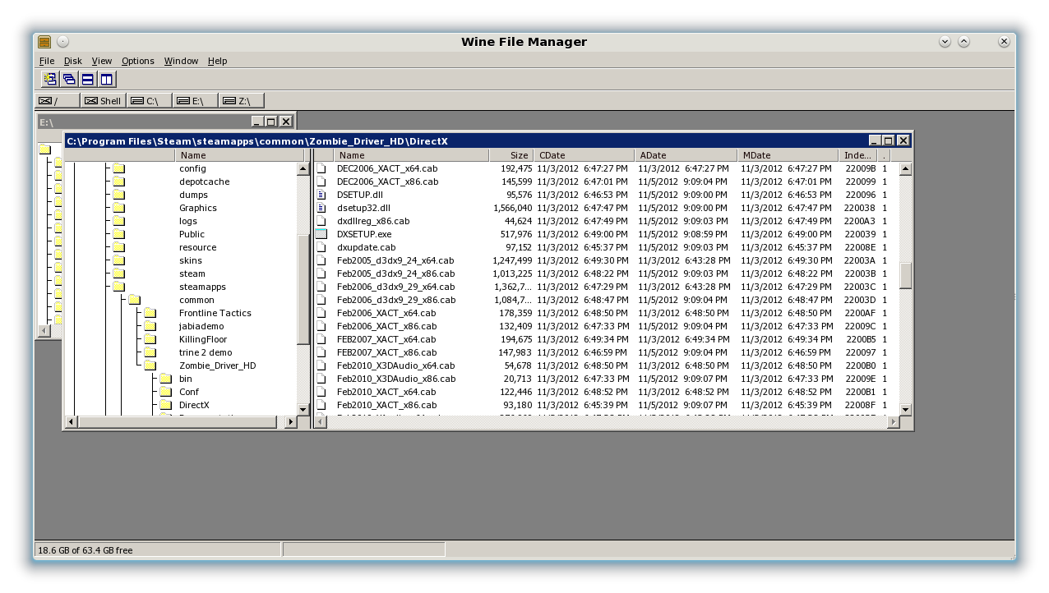Click the executable icon of DXSETUP.exe

(x=321, y=234)
